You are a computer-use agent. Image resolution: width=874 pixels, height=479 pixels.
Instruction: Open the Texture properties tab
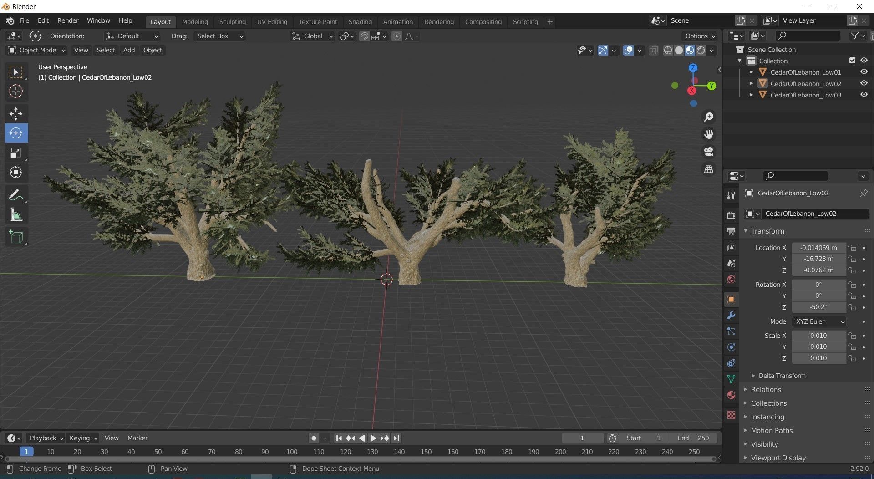click(731, 415)
